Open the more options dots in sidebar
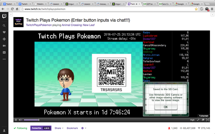215x134 pixels. [x=4, y=59]
